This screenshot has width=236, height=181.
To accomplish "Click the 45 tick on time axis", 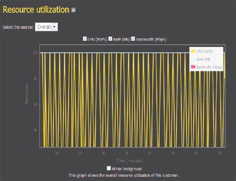I will point(173,153).
